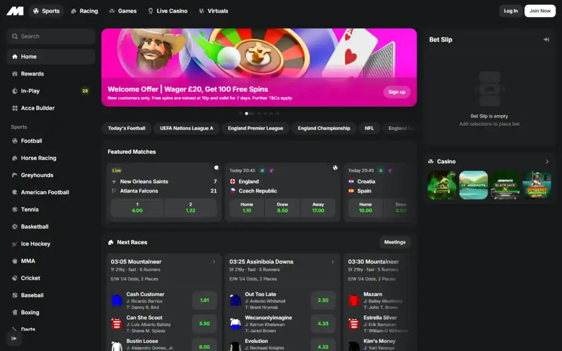Choose the UEFA Nations League A chip
Viewport: 562px width, 351px height.
coord(187,128)
